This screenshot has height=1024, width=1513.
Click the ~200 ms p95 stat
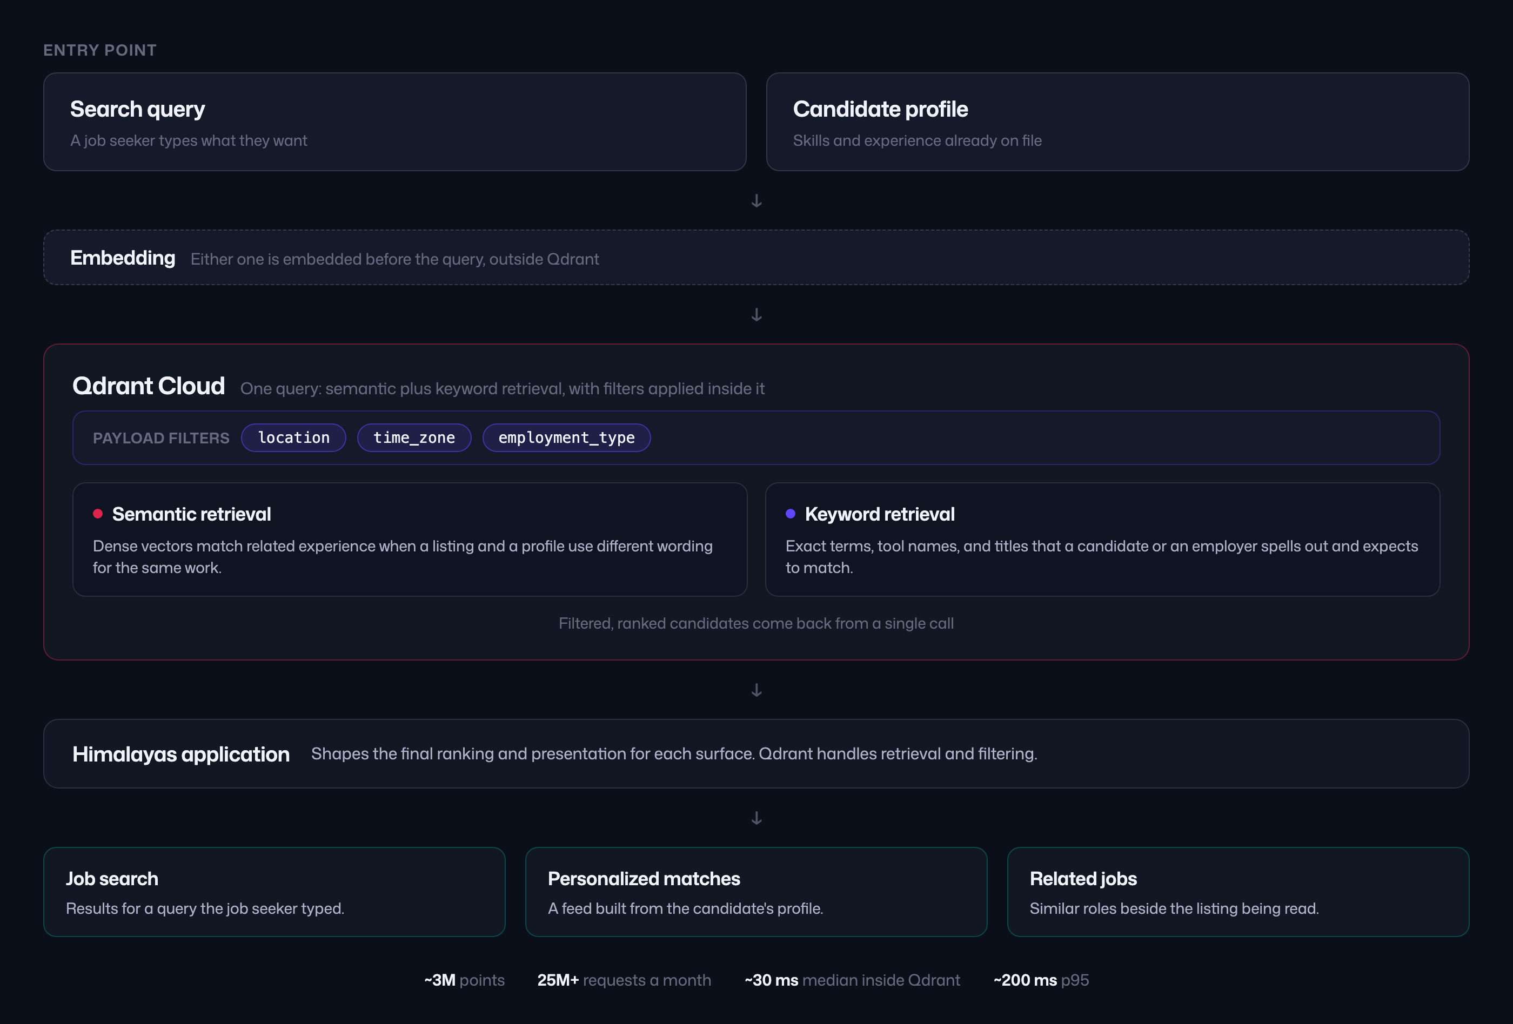tap(1041, 980)
